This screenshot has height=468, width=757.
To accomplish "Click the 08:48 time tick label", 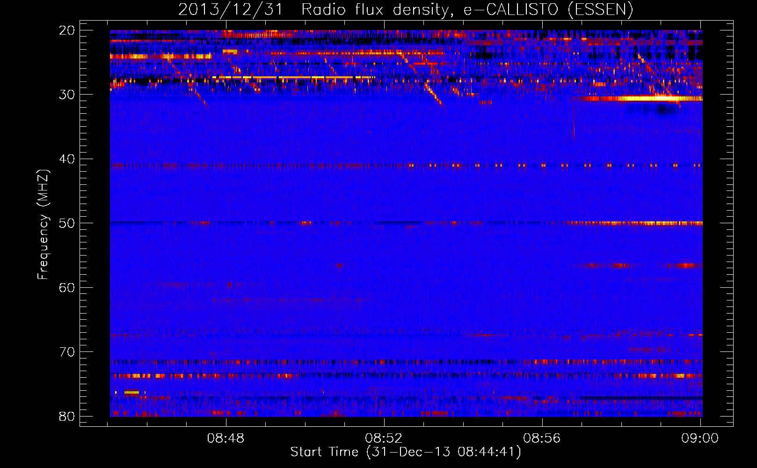I will [x=226, y=438].
